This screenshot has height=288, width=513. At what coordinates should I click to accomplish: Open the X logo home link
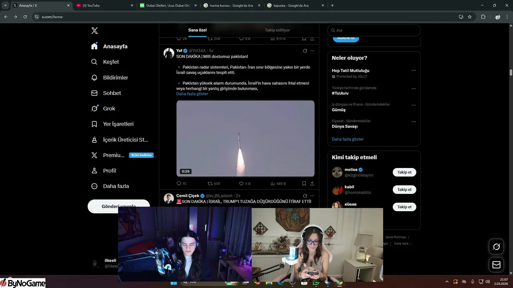(x=94, y=31)
